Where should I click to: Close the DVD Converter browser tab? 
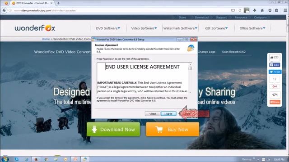tap(51, 3)
